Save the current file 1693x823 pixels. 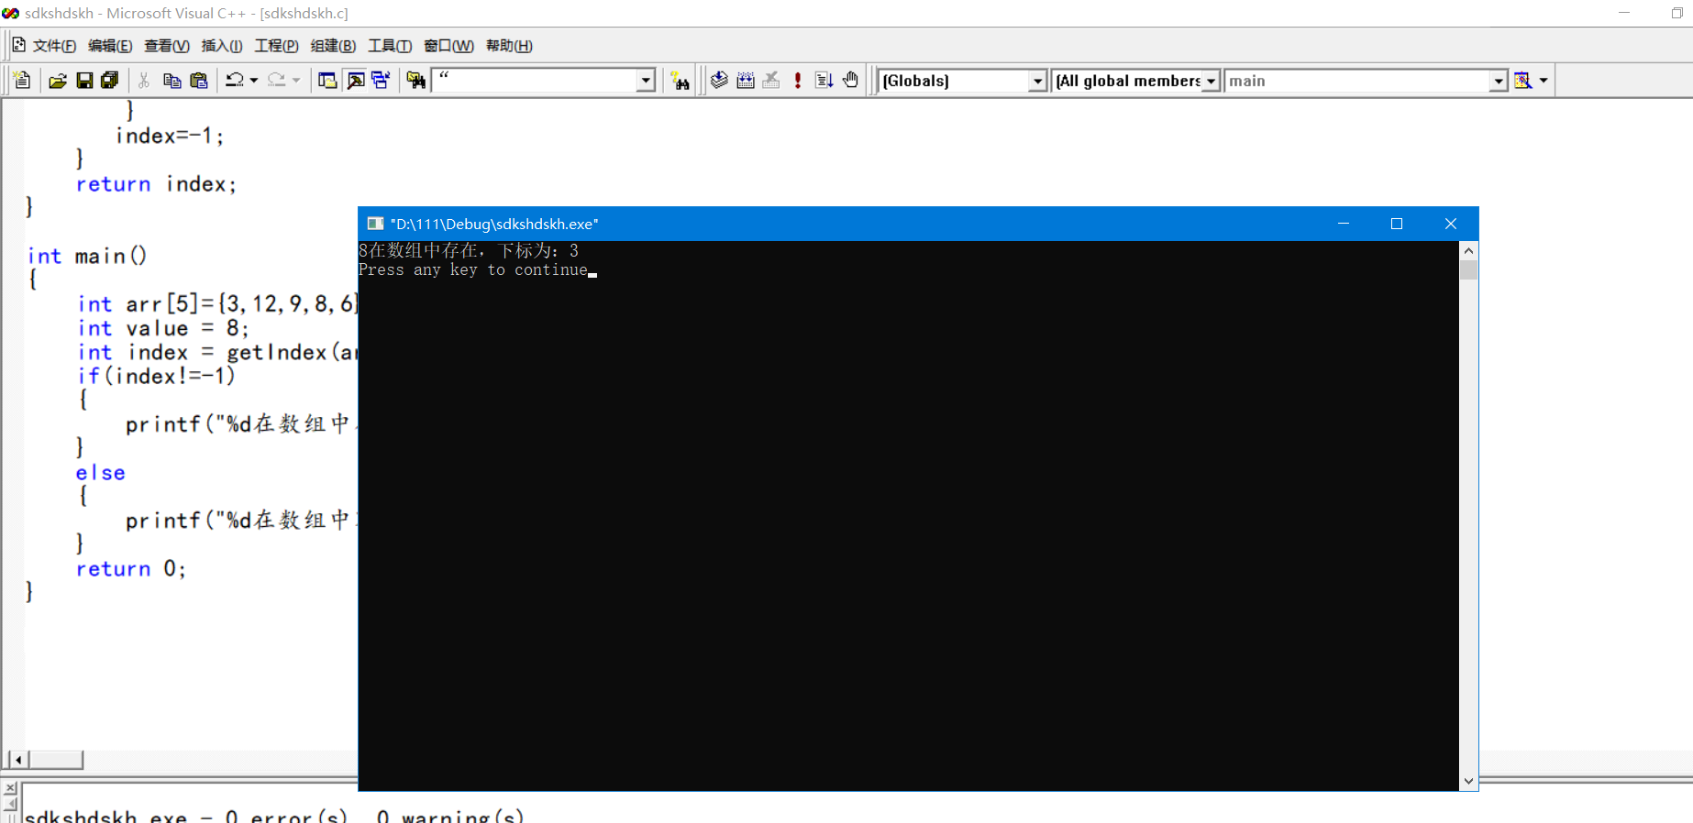tap(84, 81)
